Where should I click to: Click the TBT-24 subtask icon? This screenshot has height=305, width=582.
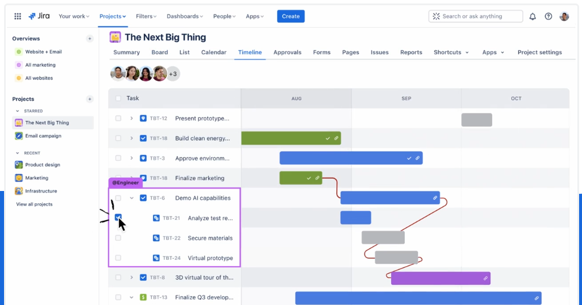(x=157, y=258)
